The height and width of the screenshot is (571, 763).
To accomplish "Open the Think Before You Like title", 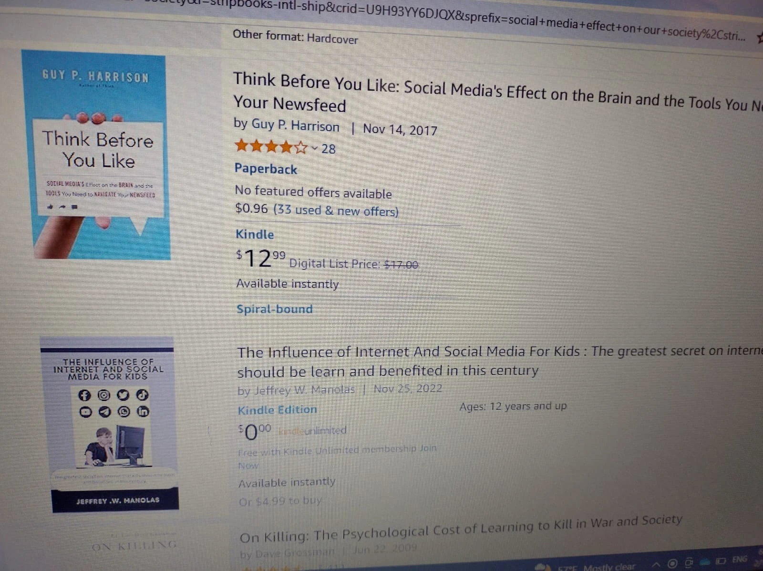I will [x=496, y=93].
